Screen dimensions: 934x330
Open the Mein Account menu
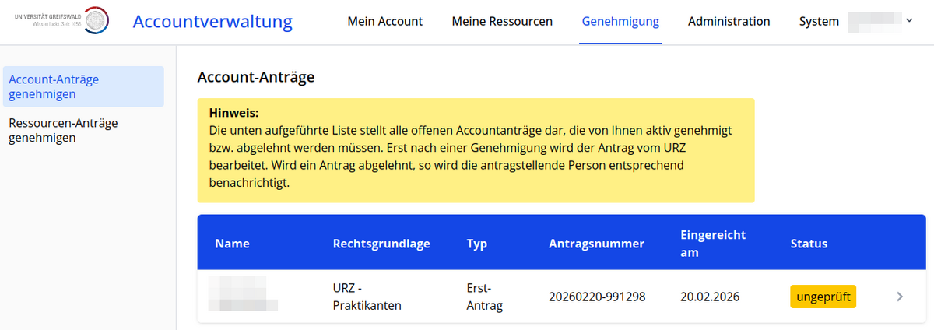384,21
